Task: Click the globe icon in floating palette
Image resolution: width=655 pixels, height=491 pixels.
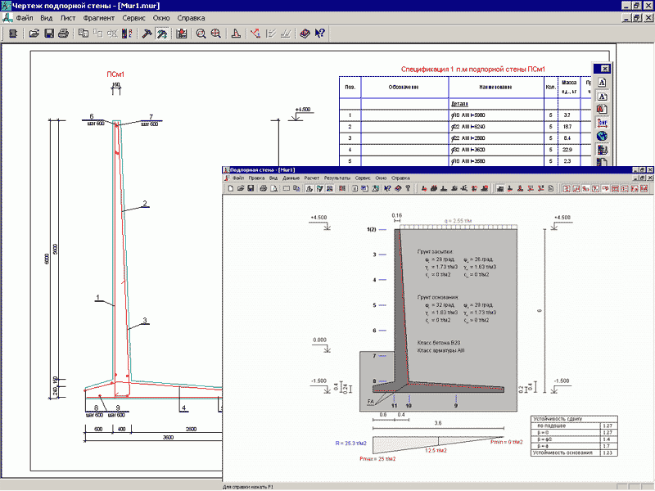Action: (602, 136)
